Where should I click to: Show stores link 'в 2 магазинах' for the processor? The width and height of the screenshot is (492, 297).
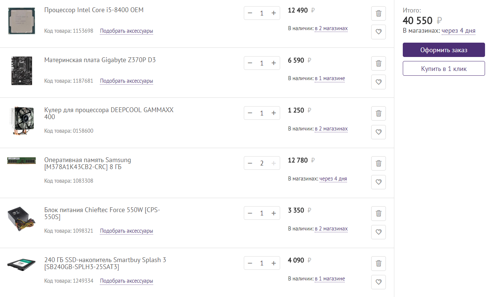click(331, 28)
